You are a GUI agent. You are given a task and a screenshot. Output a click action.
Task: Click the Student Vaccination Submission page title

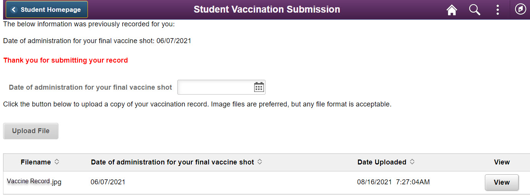267,10
